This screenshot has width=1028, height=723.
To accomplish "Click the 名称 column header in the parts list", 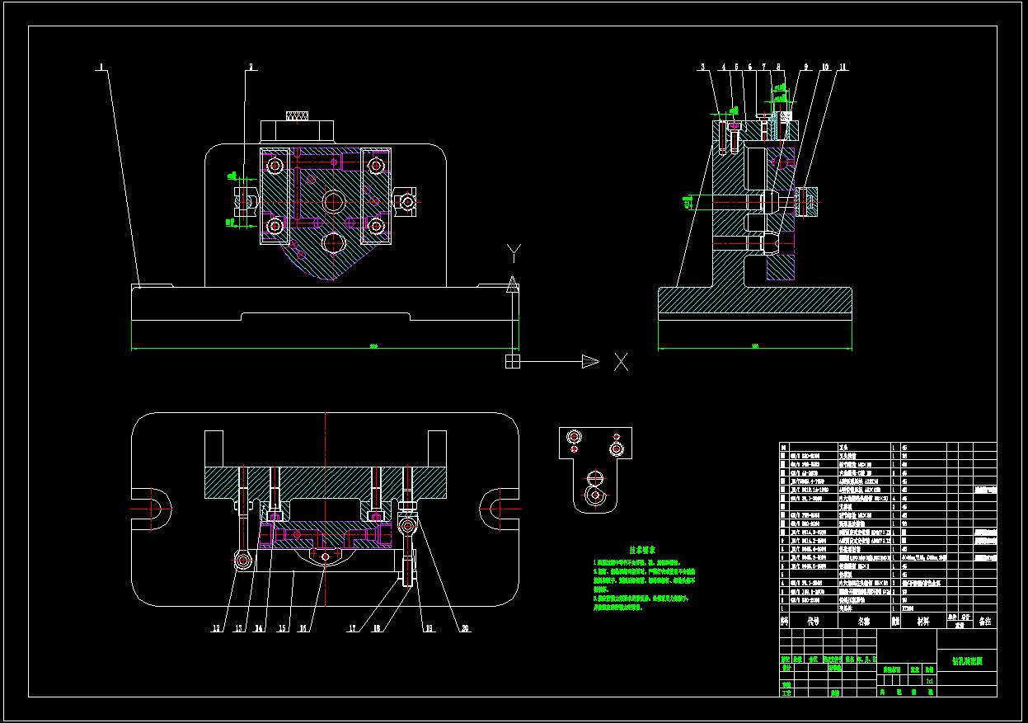I will click(x=864, y=621).
